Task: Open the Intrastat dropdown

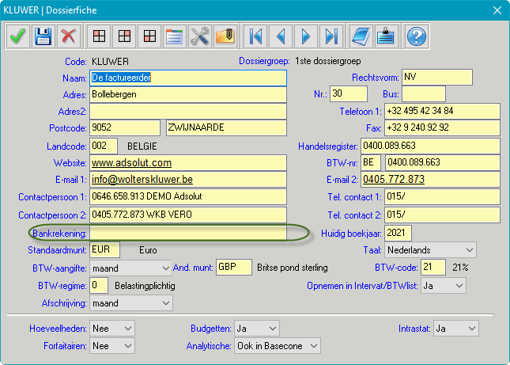Action: [471, 328]
